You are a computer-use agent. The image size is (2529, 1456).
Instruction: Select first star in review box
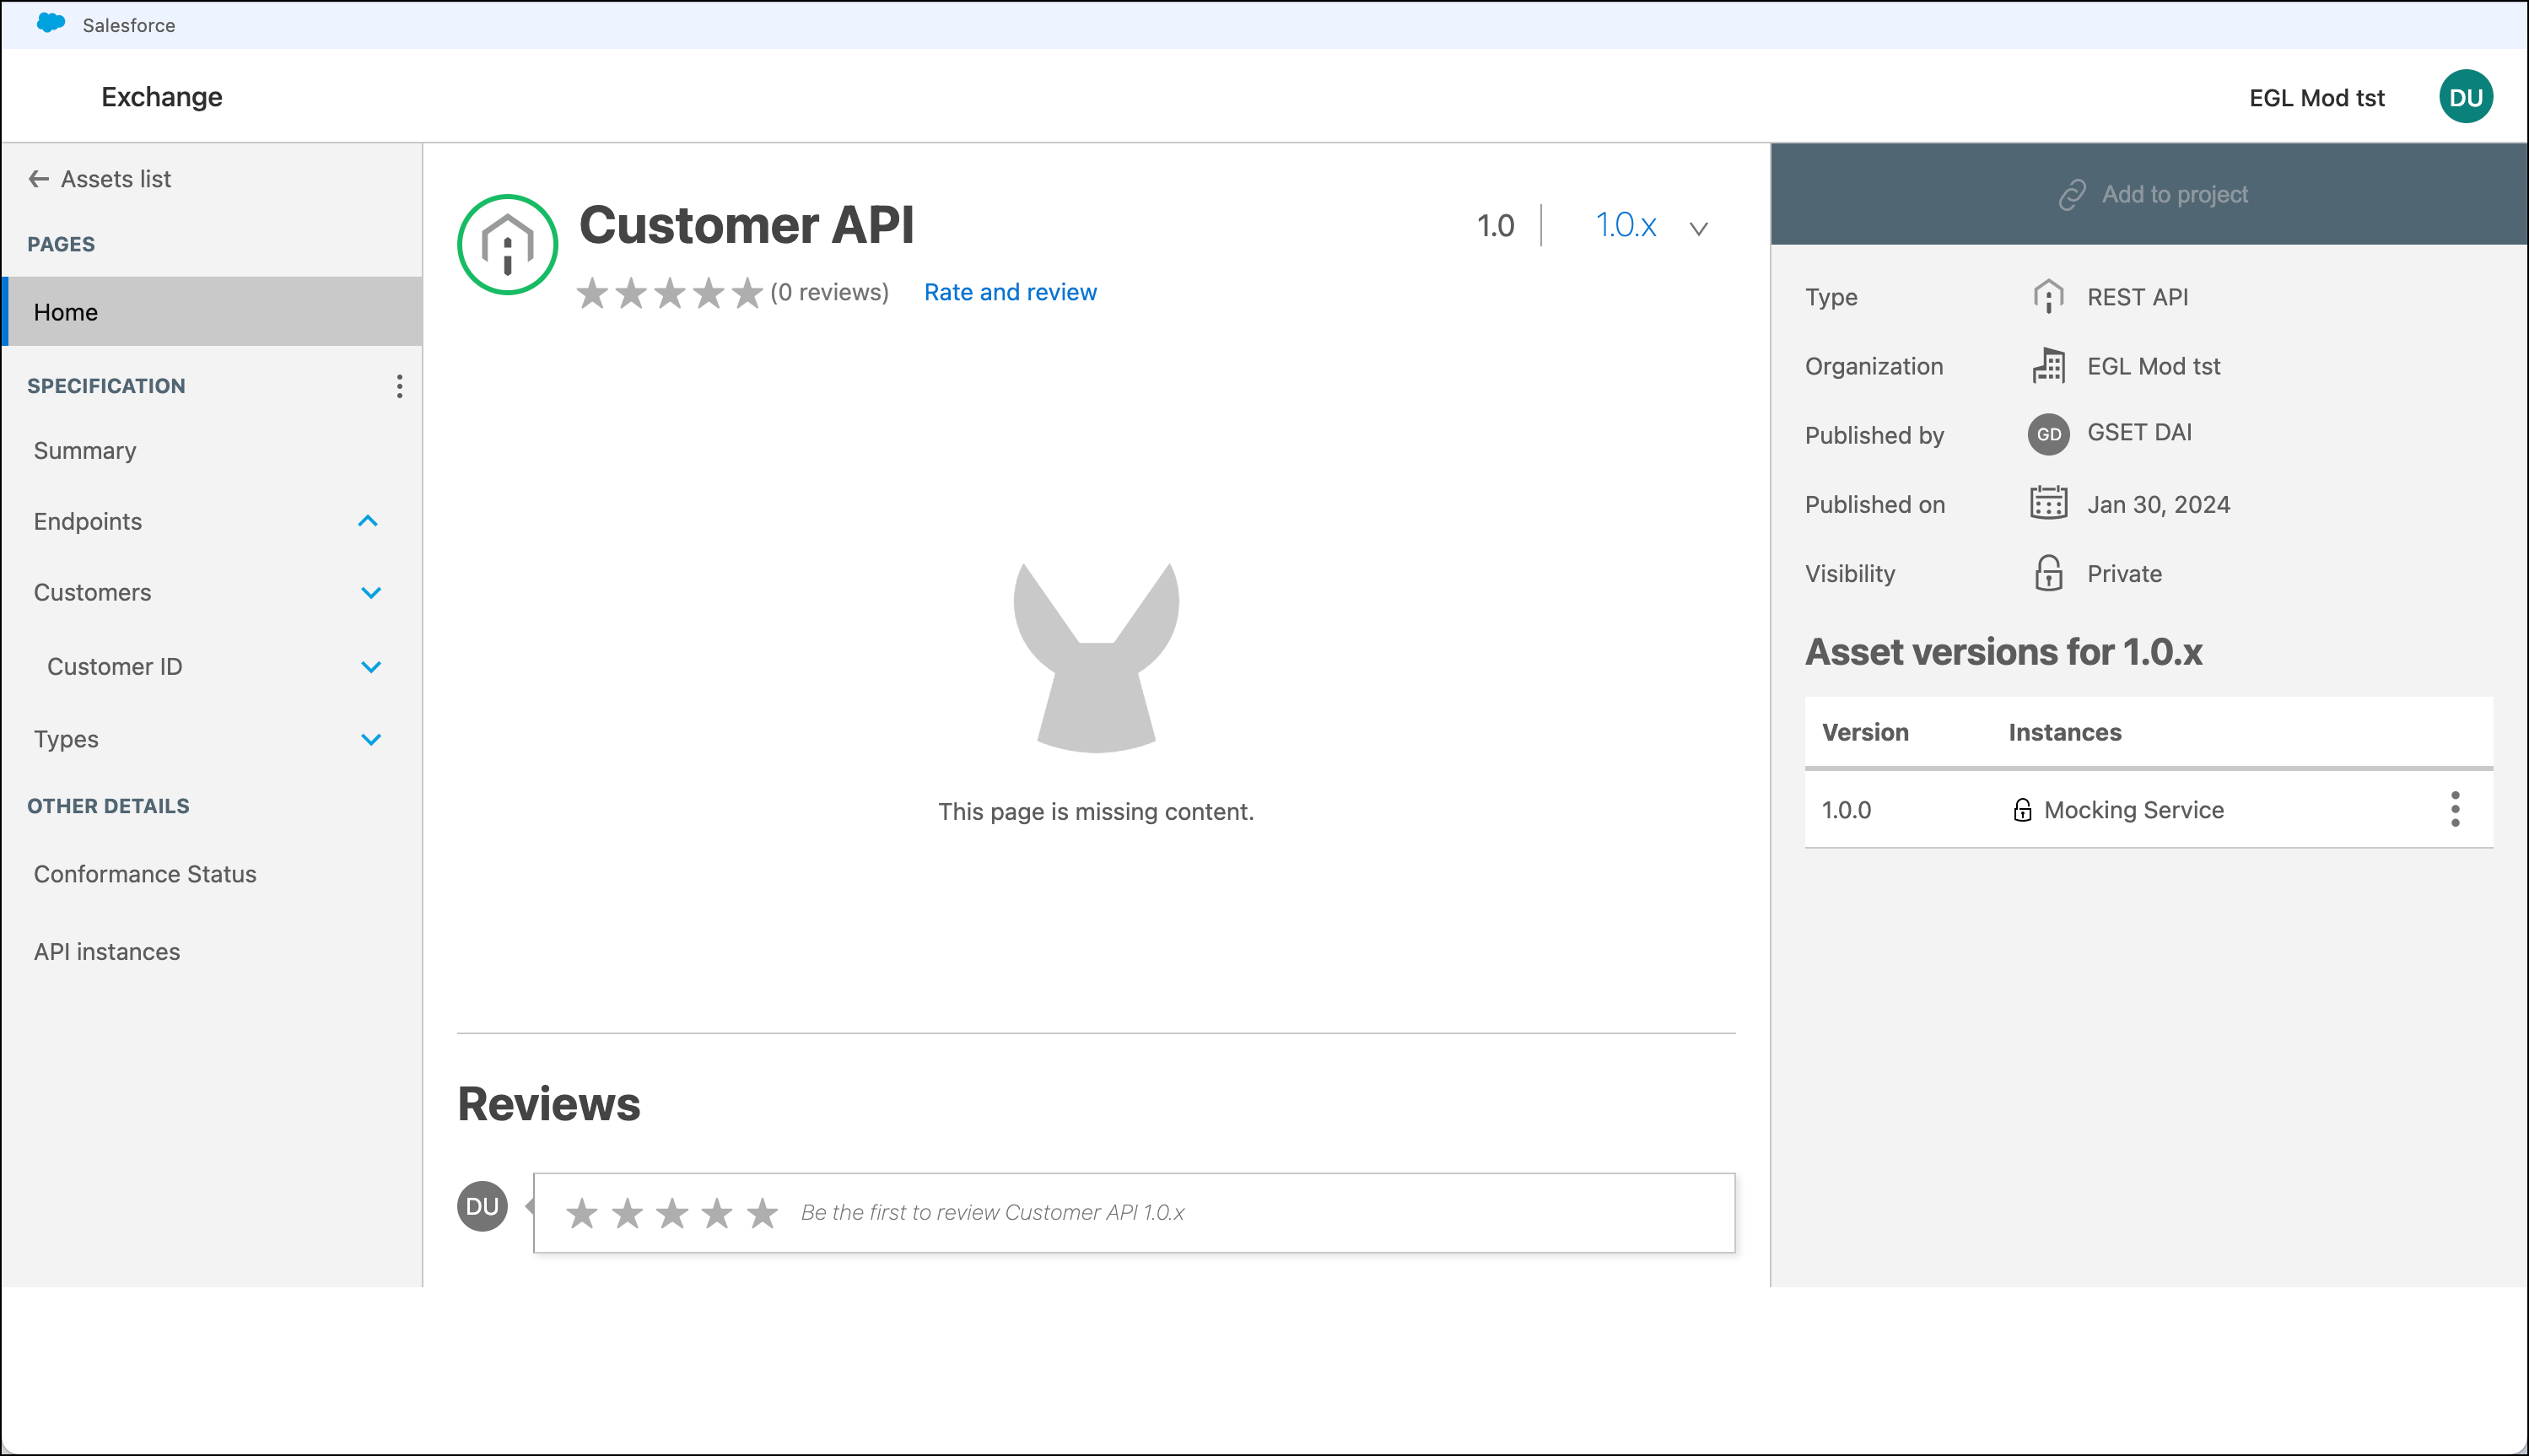582,1214
